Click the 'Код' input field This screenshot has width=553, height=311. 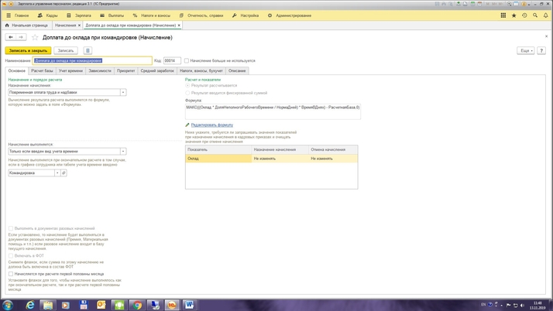click(x=172, y=60)
